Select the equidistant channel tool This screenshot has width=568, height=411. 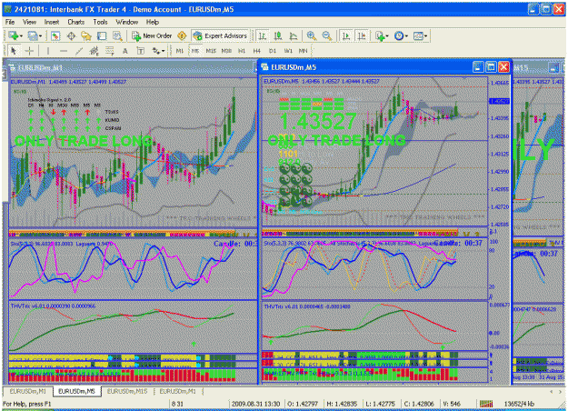tap(95, 51)
